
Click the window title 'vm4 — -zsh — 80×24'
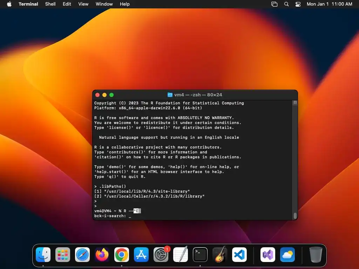(x=198, y=95)
